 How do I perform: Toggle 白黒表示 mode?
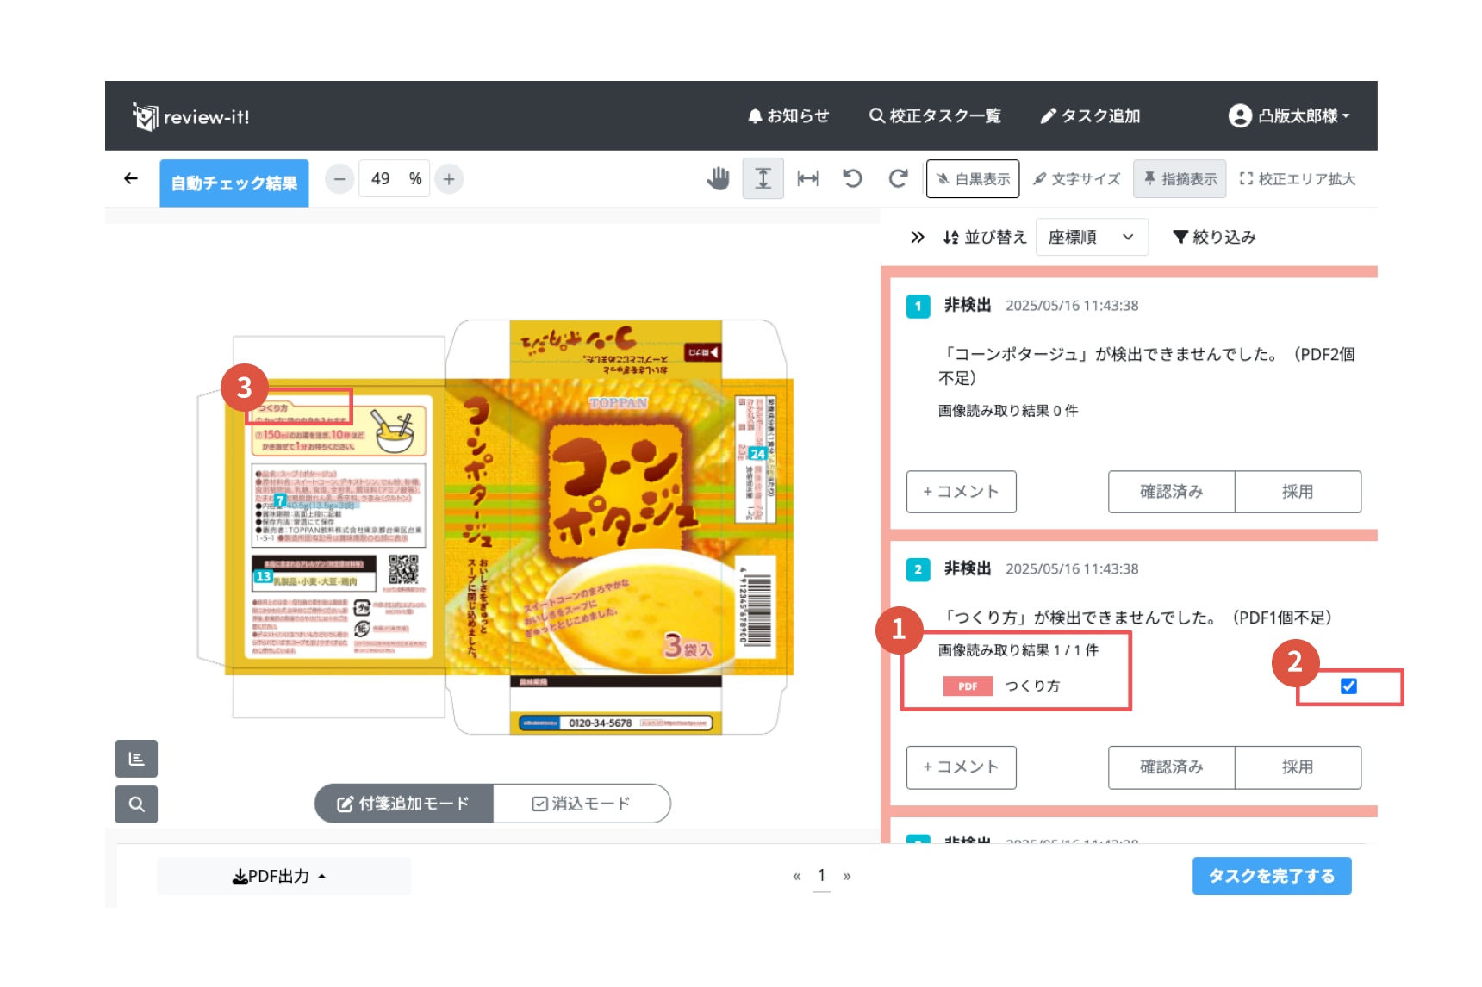point(973,178)
